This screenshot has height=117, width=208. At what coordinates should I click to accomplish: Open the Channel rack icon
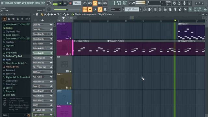point(155,9)
